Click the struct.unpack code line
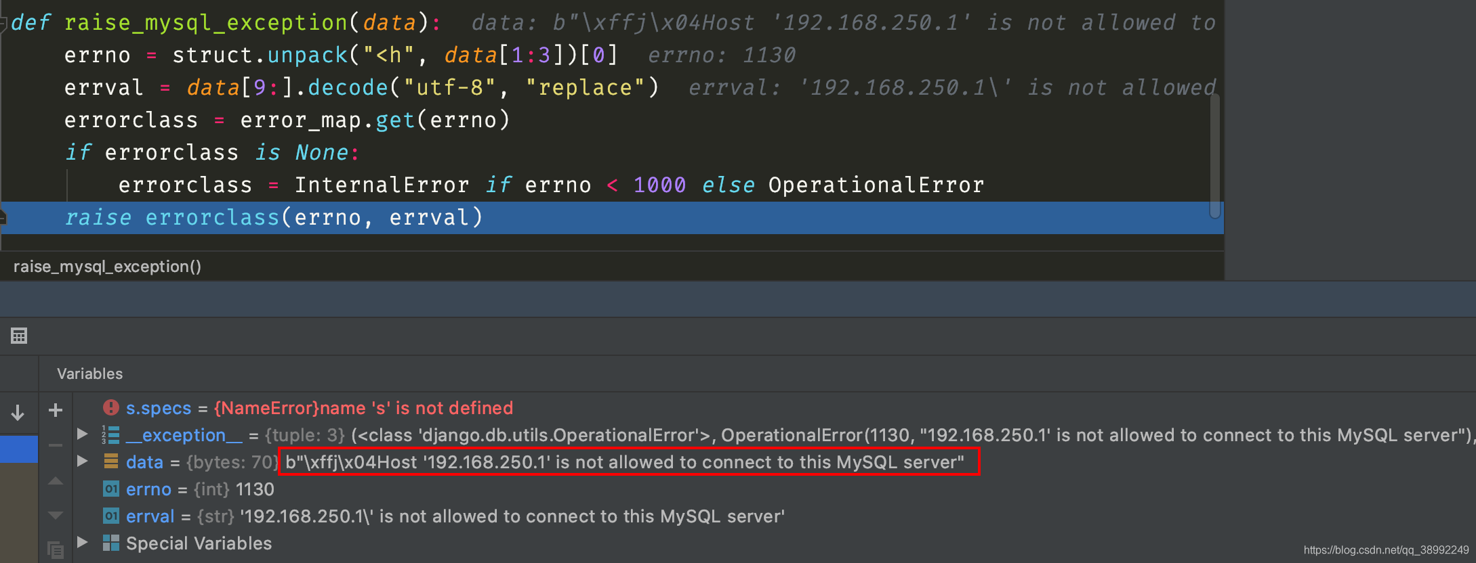This screenshot has width=1476, height=563. 341,55
